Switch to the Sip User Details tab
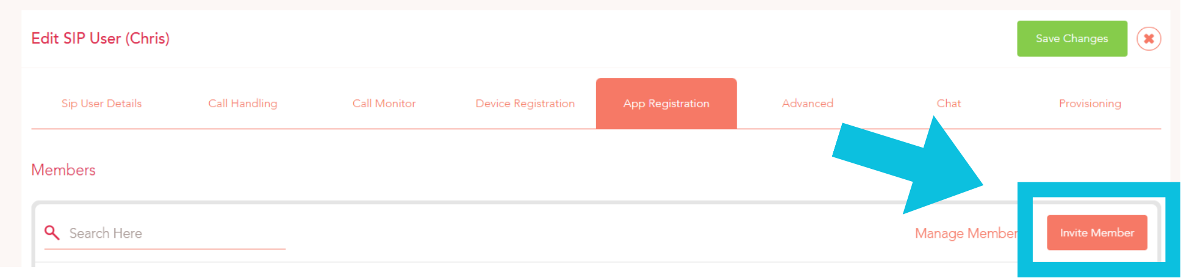The width and height of the screenshot is (1181, 278). (x=101, y=104)
